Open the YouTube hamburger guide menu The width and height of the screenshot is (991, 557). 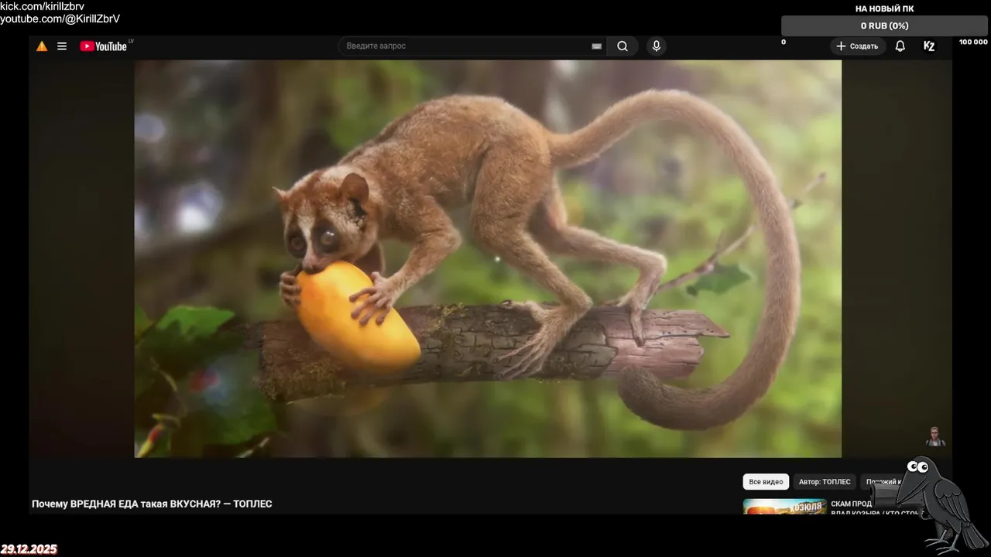62,46
